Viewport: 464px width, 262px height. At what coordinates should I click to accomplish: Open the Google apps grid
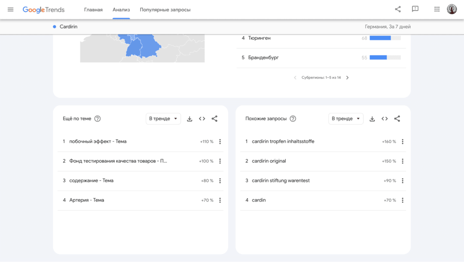click(x=437, y=9)
